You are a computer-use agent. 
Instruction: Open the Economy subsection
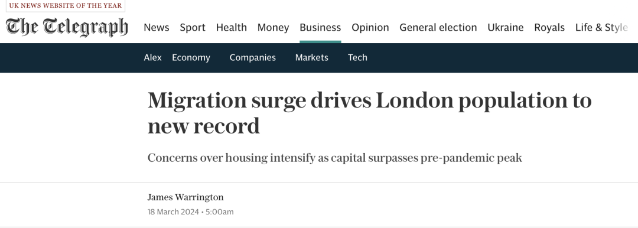[191, 57]
